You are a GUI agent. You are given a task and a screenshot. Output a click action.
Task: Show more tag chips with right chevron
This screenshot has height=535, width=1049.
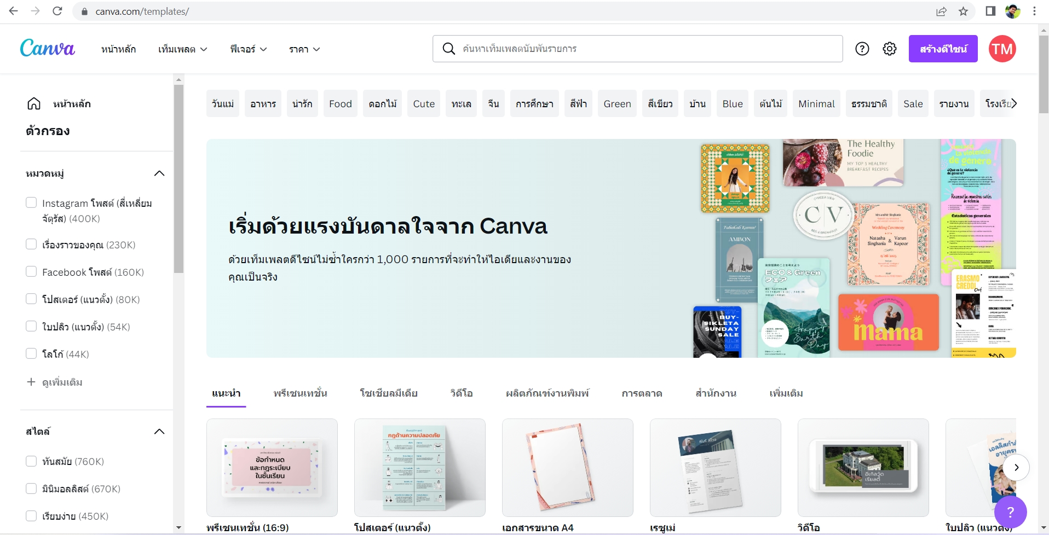[1014, 103]
